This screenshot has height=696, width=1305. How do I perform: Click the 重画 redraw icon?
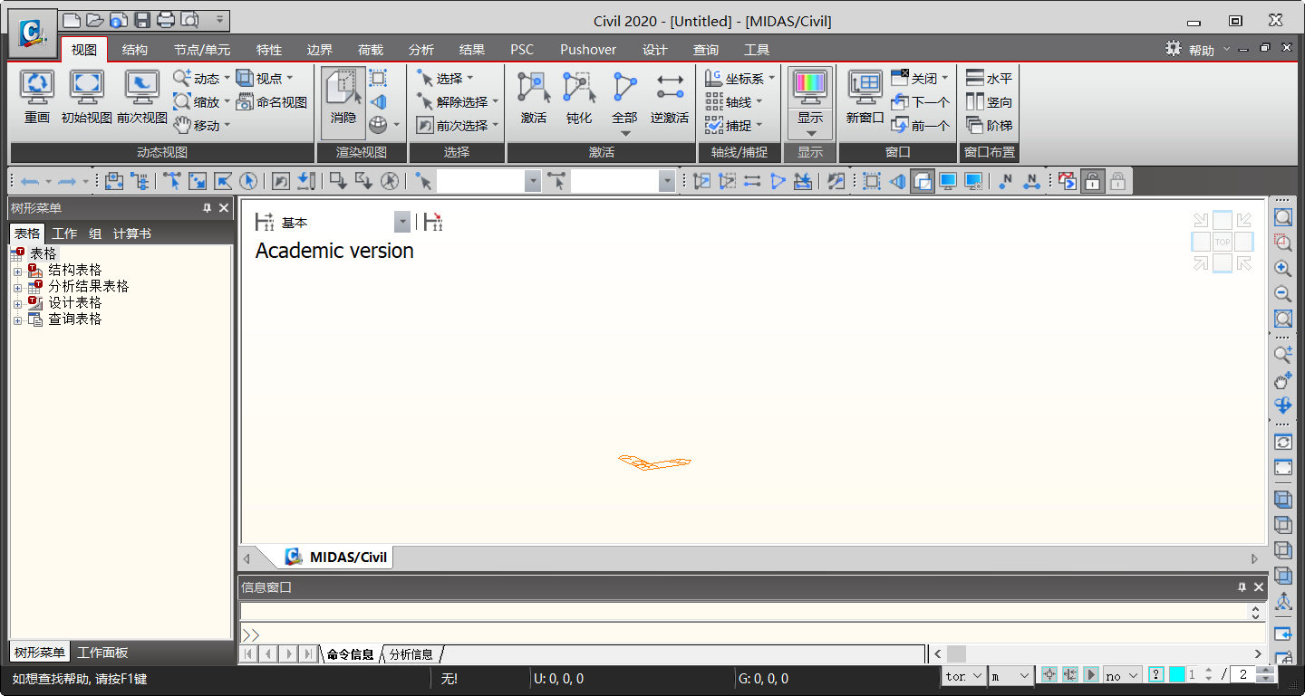(37, 97)
